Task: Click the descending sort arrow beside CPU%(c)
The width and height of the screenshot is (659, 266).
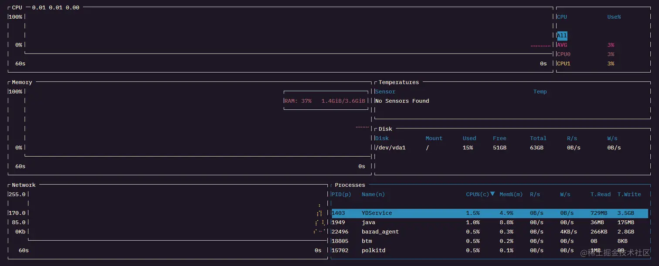Action: click(x=493, y=194)
